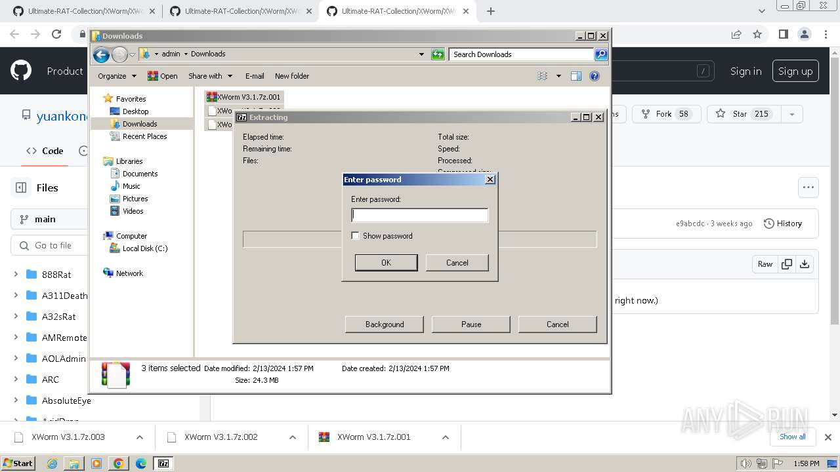
Task: Expand A311Death folder in file tree
Action: (16, 296)
